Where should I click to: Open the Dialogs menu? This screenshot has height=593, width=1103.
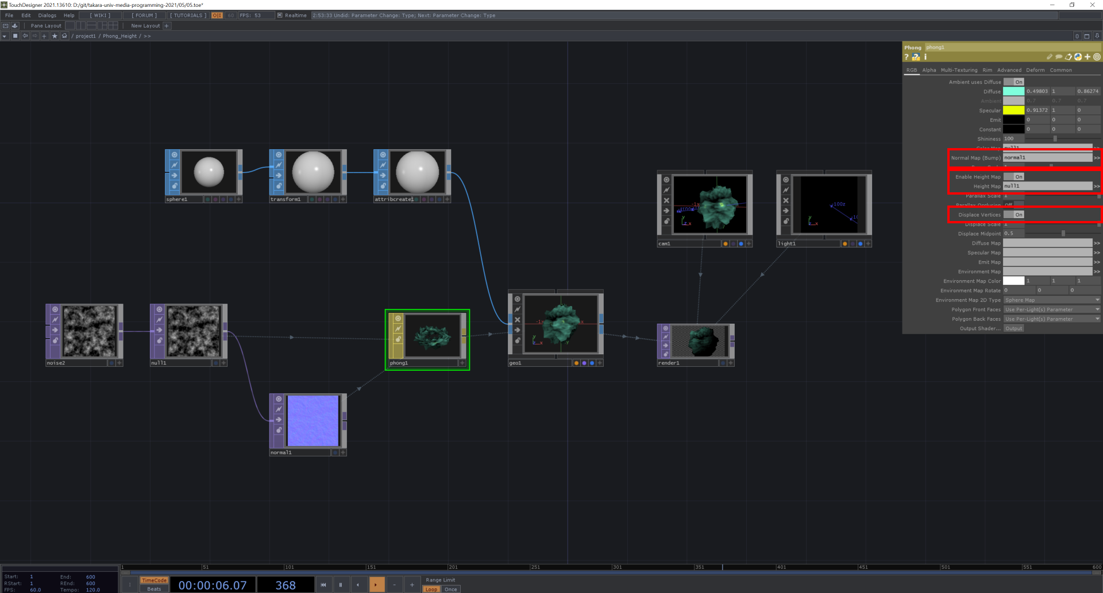pos(47,15)
